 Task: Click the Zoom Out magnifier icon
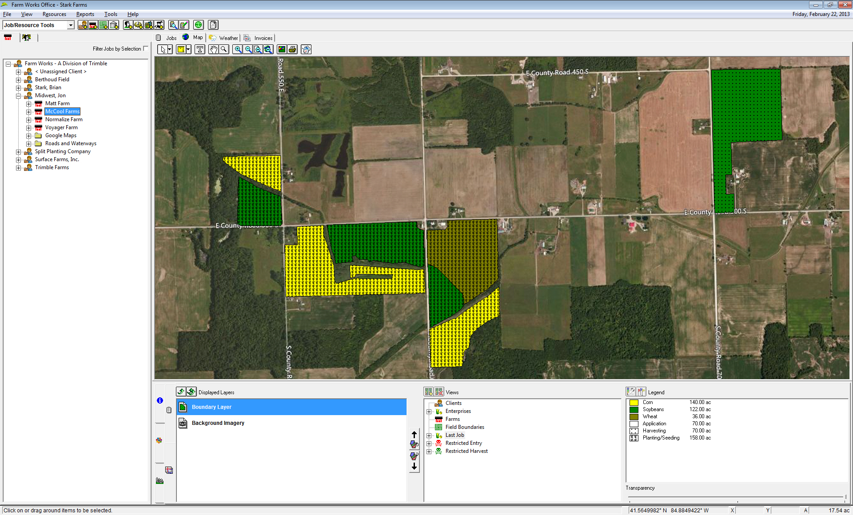(248, 49)
